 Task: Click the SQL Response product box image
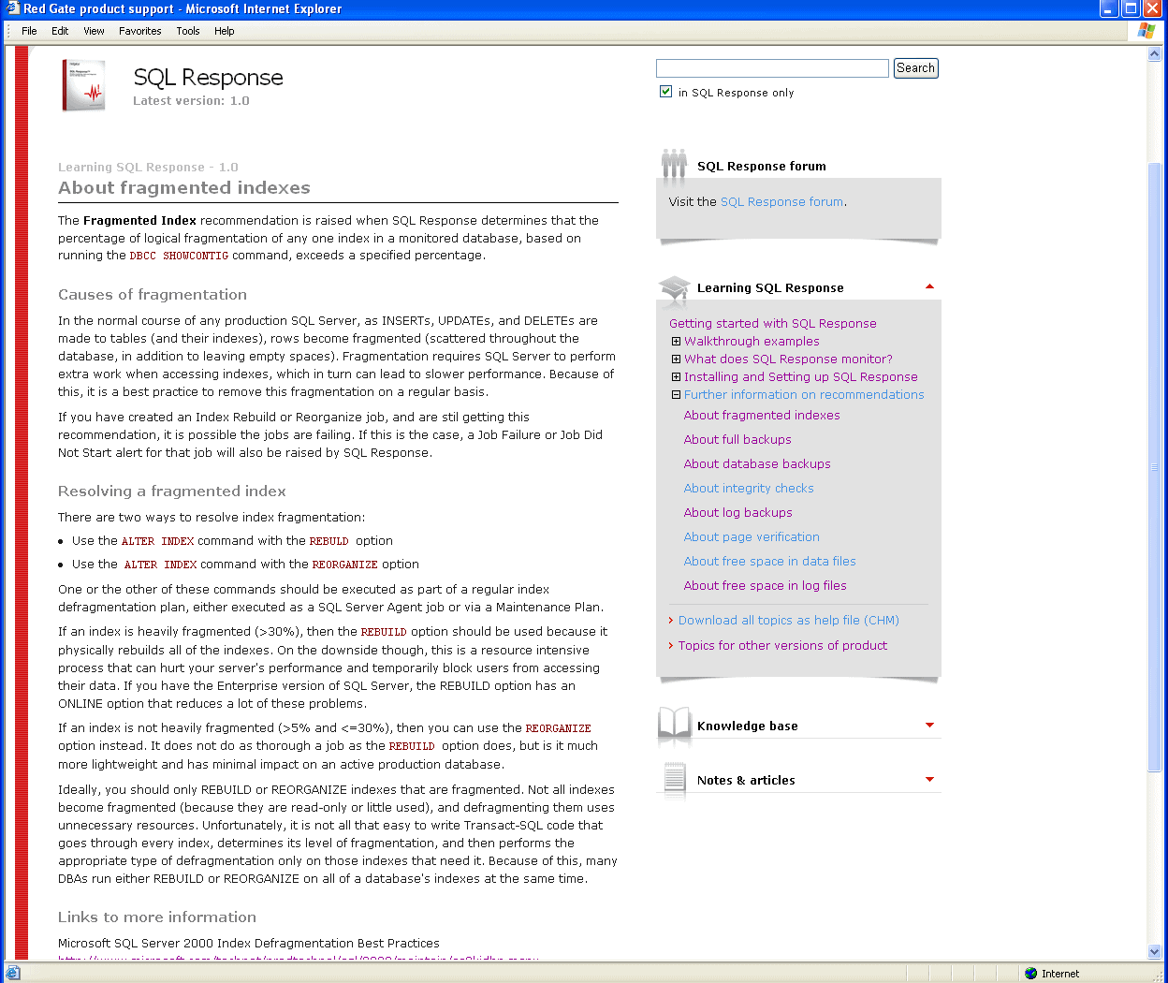pos(84,85)
